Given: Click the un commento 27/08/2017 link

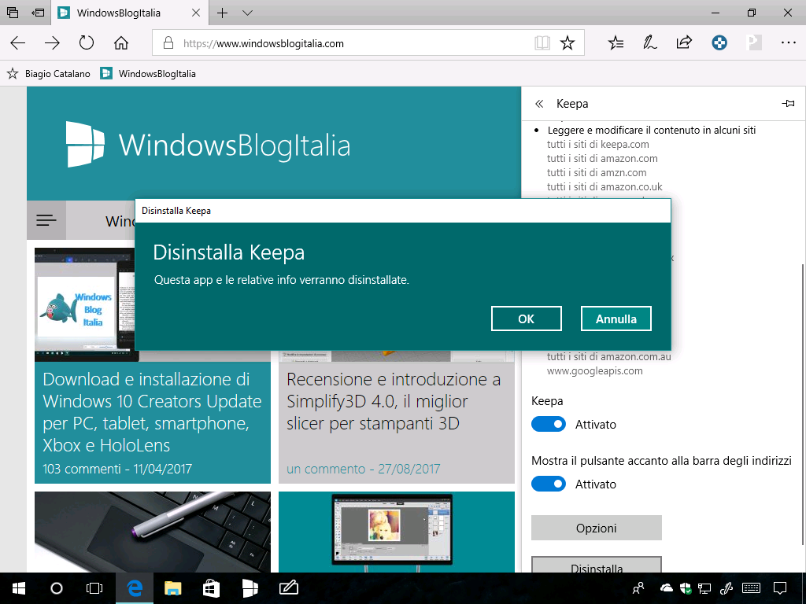Looking at the screenshot, I should pos(364,469).
